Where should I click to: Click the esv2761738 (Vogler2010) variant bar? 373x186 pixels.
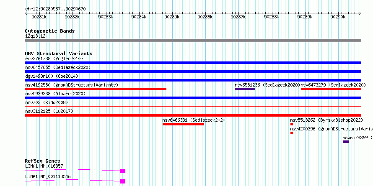[193, 63]
